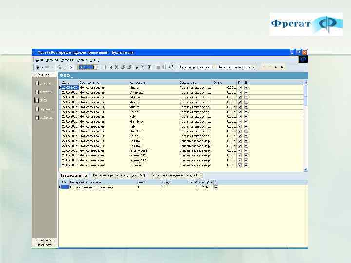Click the scroll down arrow of the journal list
351x263 pixels.
(x=306, y=170)
